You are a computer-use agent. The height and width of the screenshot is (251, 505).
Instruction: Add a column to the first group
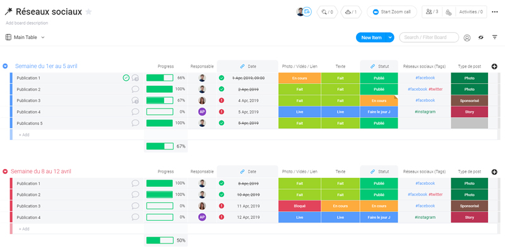(x=494, y=66)
